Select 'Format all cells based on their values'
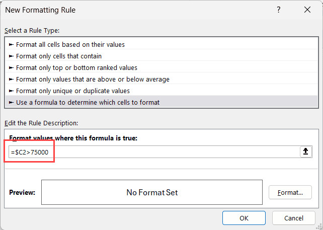Image resolution: width=323 pixels, height=230 pixels. (70, 45)
